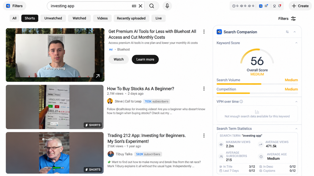This screenshot has height=176, width=314.
Task: Click the 'Last 7 Days' 0/12 statistic
Action: point(237,170)
